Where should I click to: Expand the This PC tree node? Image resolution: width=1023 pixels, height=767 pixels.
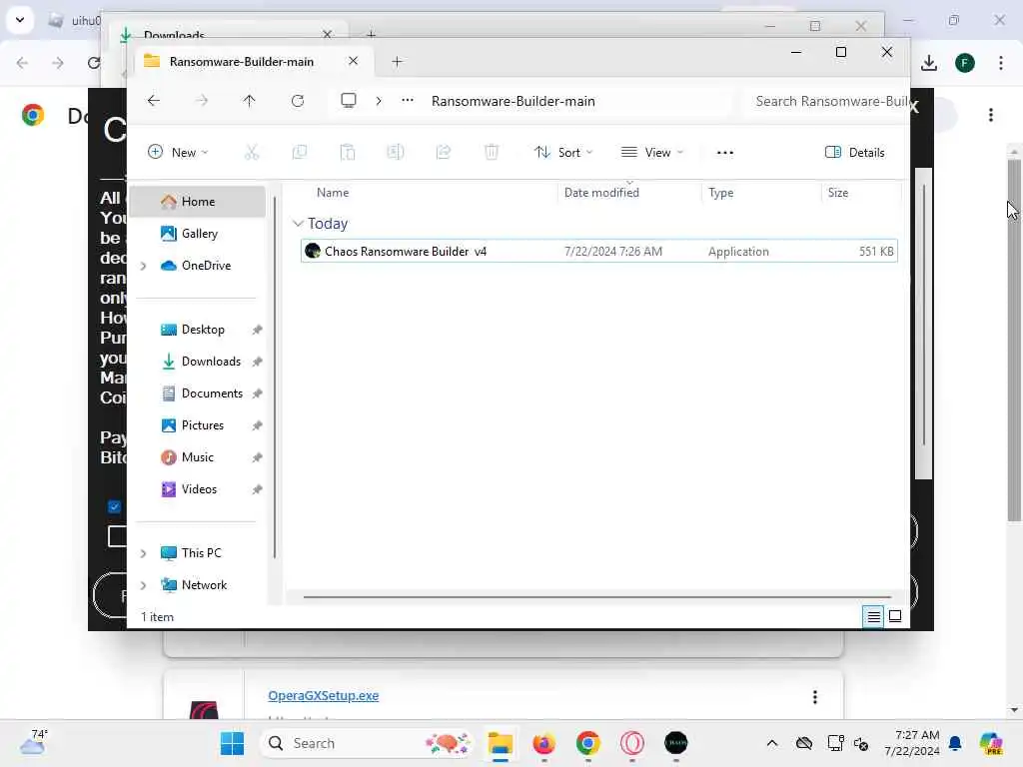tap(144, 553)
